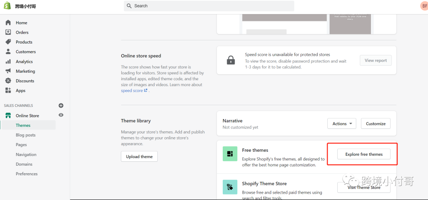
Task: Select Themes under Online Store
Action: click(x=23, y=125)
